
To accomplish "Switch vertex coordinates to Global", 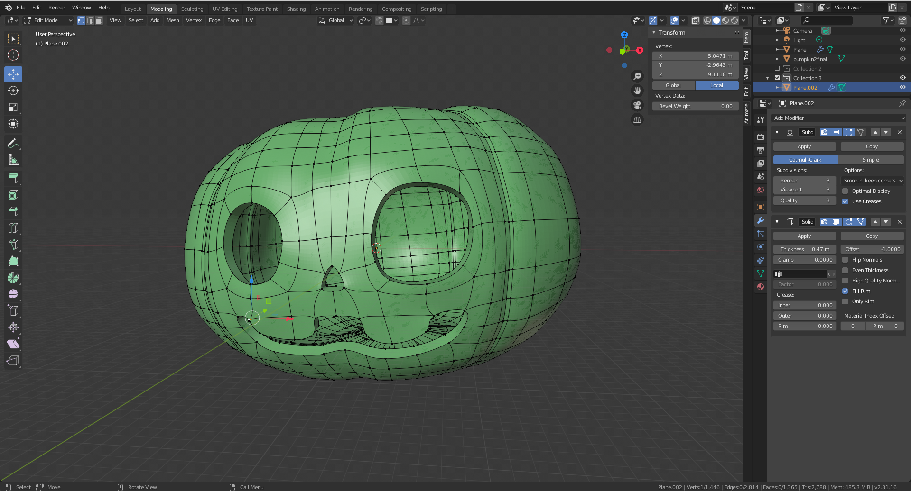I will [673, 85].
